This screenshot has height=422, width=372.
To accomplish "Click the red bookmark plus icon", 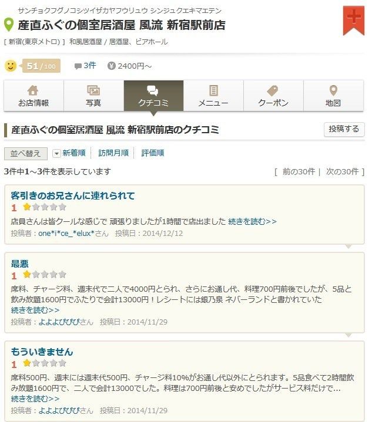I will pyautogui.click(x=353, y=20).
